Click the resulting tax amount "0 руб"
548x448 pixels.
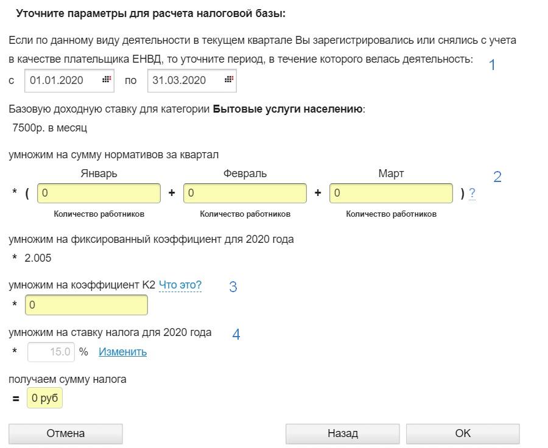[44, 399]
